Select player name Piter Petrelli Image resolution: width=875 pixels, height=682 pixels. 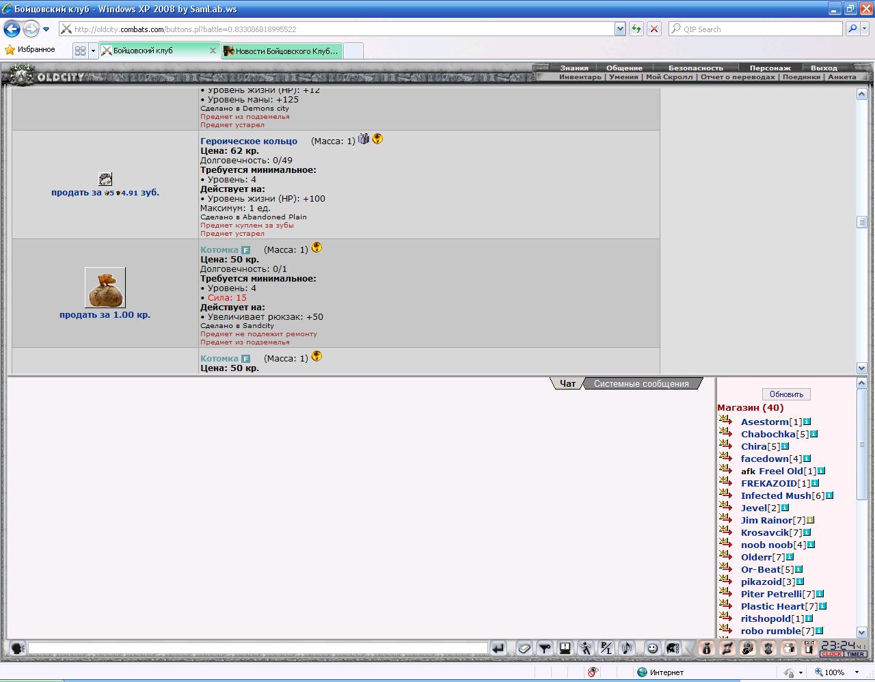[x=771, y=594]
